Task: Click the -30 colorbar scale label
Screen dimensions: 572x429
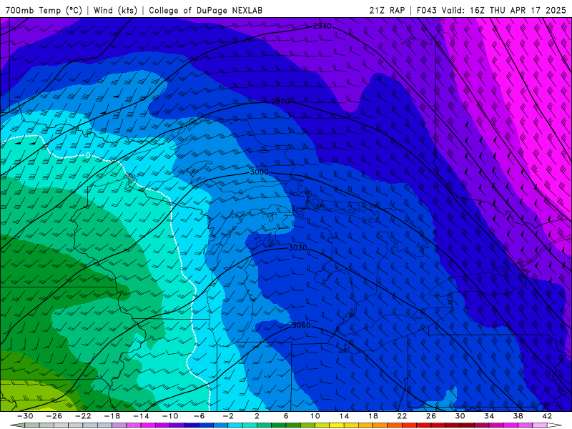Action: 25,416
